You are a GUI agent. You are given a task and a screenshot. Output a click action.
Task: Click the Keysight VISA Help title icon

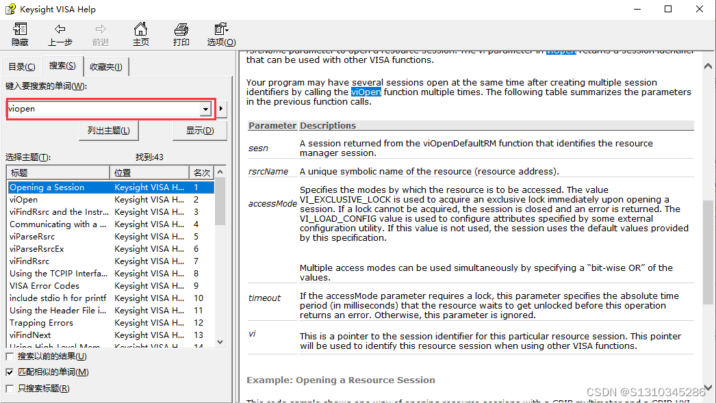click(10, 9)
